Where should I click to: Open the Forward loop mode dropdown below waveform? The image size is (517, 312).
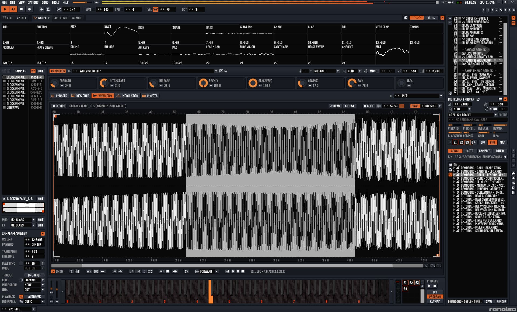click(x=209, y=271)
